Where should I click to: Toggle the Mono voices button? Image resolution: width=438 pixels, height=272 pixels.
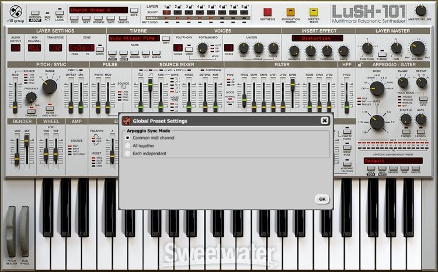pyautogui.click(x=189, y=49)
